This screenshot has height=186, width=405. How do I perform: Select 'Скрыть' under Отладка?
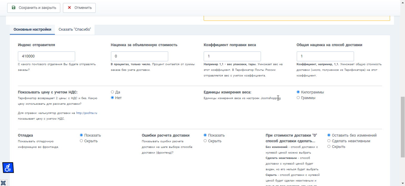(81, 141)
